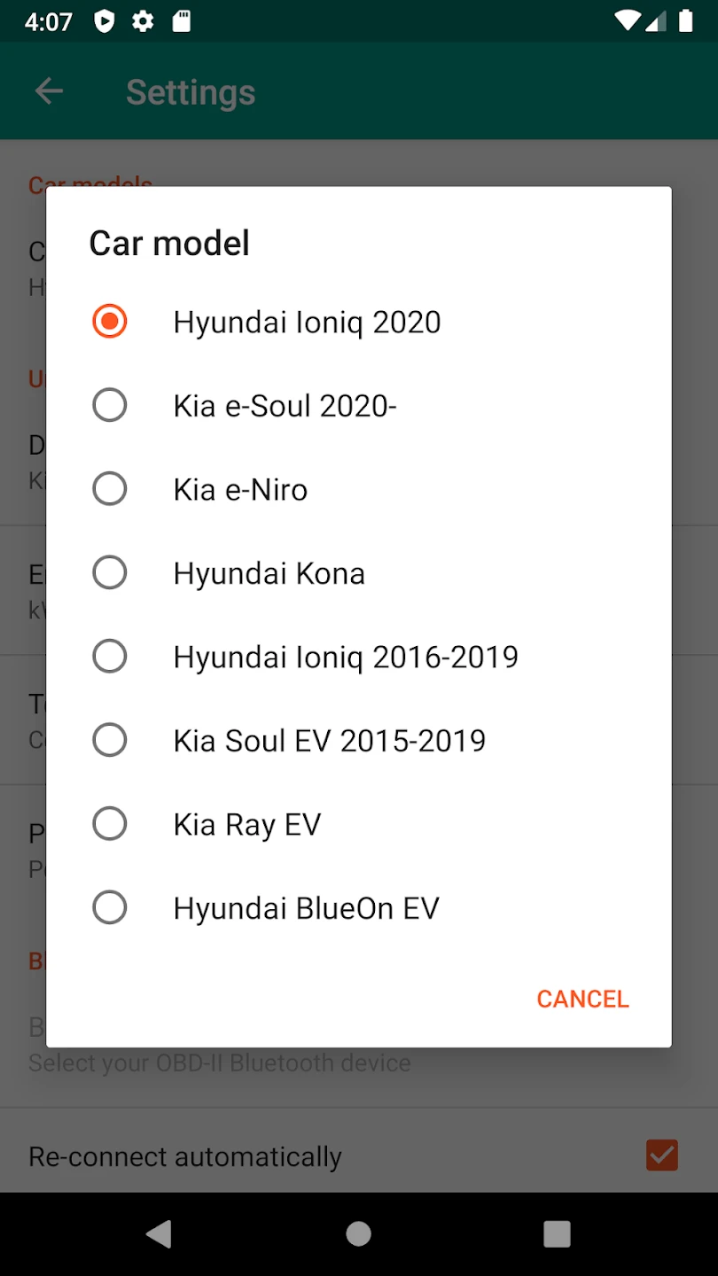Pick the Kia Soul EV 2015-2019 option
Image resolution: width=718 pixels, height=1276 pixels.
coord(110,741)
